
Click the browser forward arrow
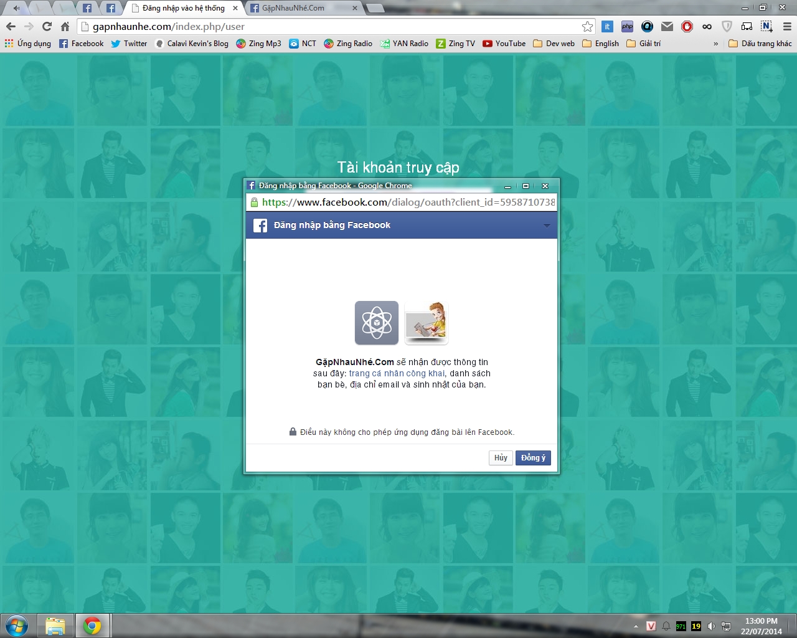pyautogui.click(x=29, y=26)
